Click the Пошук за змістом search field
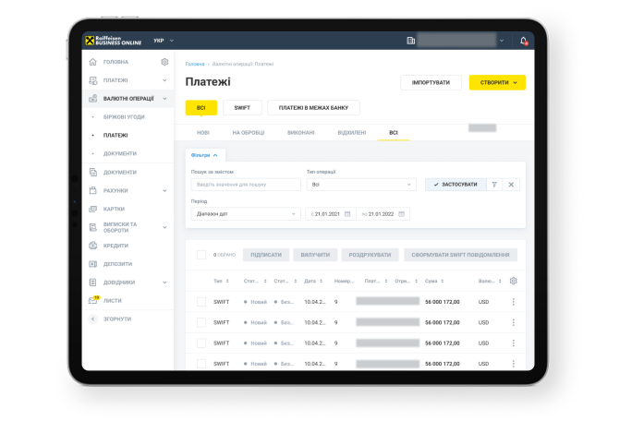632x421 pixels. 246,185
